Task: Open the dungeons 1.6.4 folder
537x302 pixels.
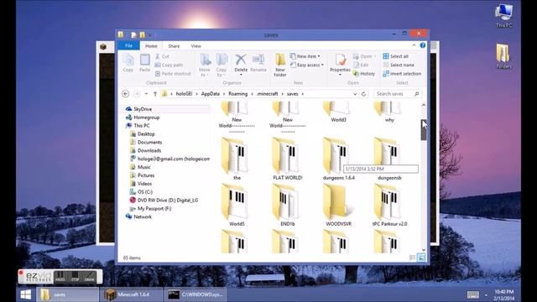Action: pyautogui.click(x=338, y=159)
